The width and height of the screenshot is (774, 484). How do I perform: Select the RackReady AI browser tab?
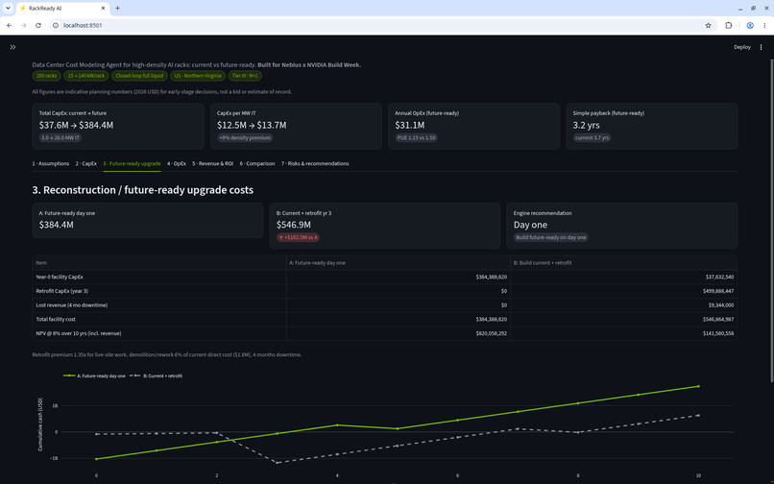click(x=62, y=9)
